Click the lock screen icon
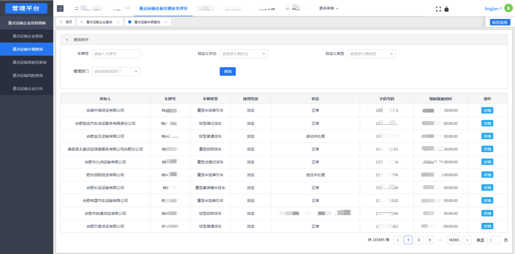Viewport: 515px width, 254px height. point(446,9)
